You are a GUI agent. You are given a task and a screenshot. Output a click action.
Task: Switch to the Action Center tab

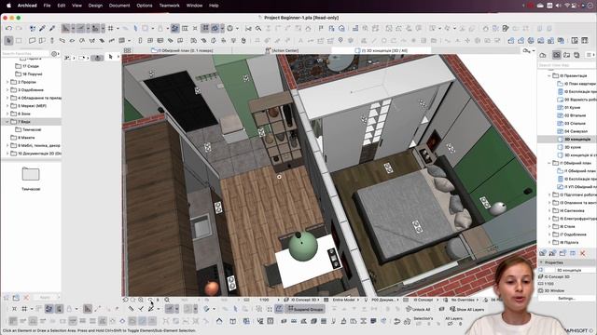click(x=282, y=50)
